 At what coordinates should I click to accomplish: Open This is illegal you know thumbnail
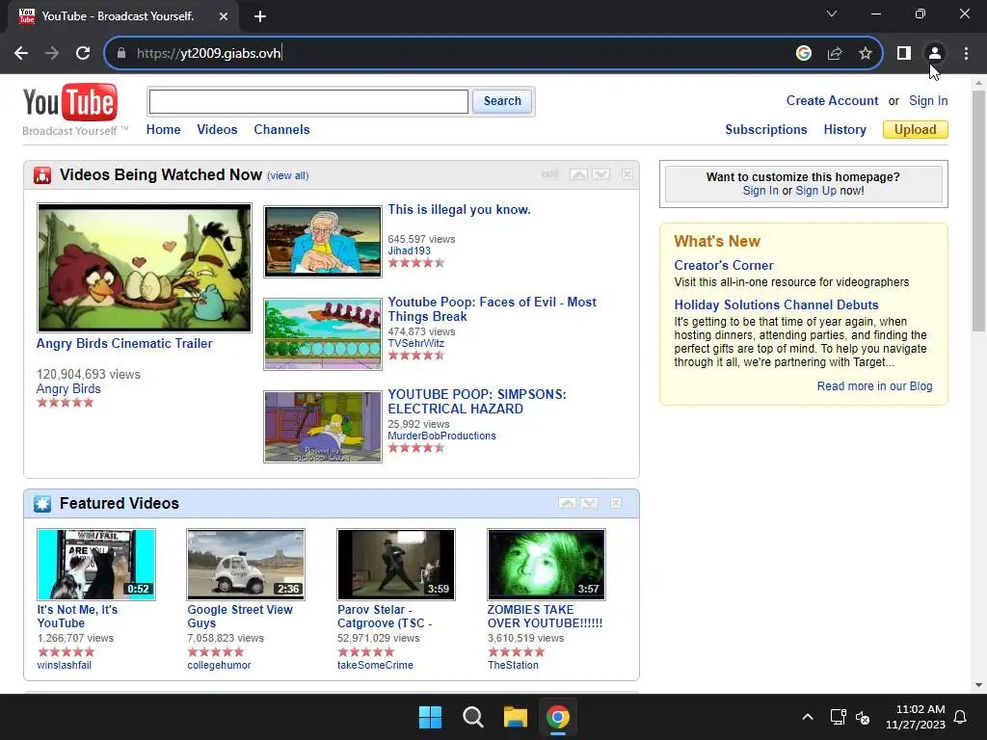click(x=323, y=242)
